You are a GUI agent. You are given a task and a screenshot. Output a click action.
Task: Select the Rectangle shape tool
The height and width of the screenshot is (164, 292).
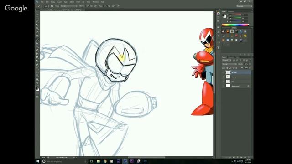37,76
